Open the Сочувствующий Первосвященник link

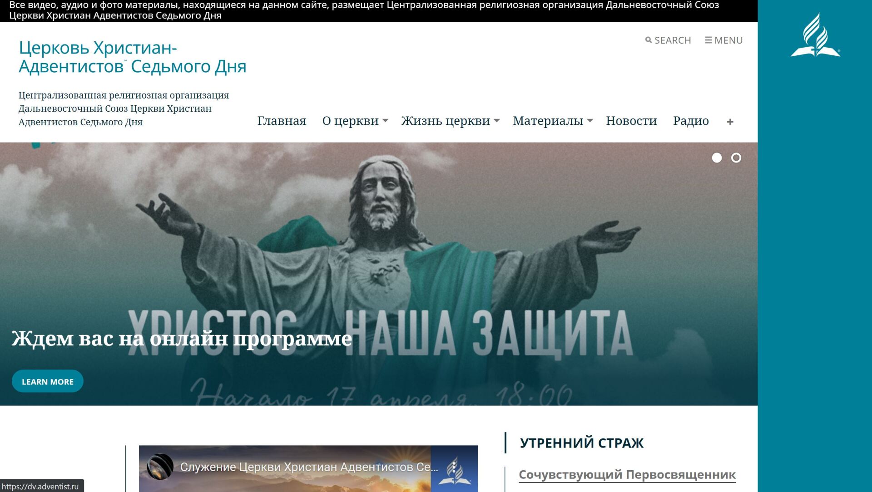[x=627, y=475]
